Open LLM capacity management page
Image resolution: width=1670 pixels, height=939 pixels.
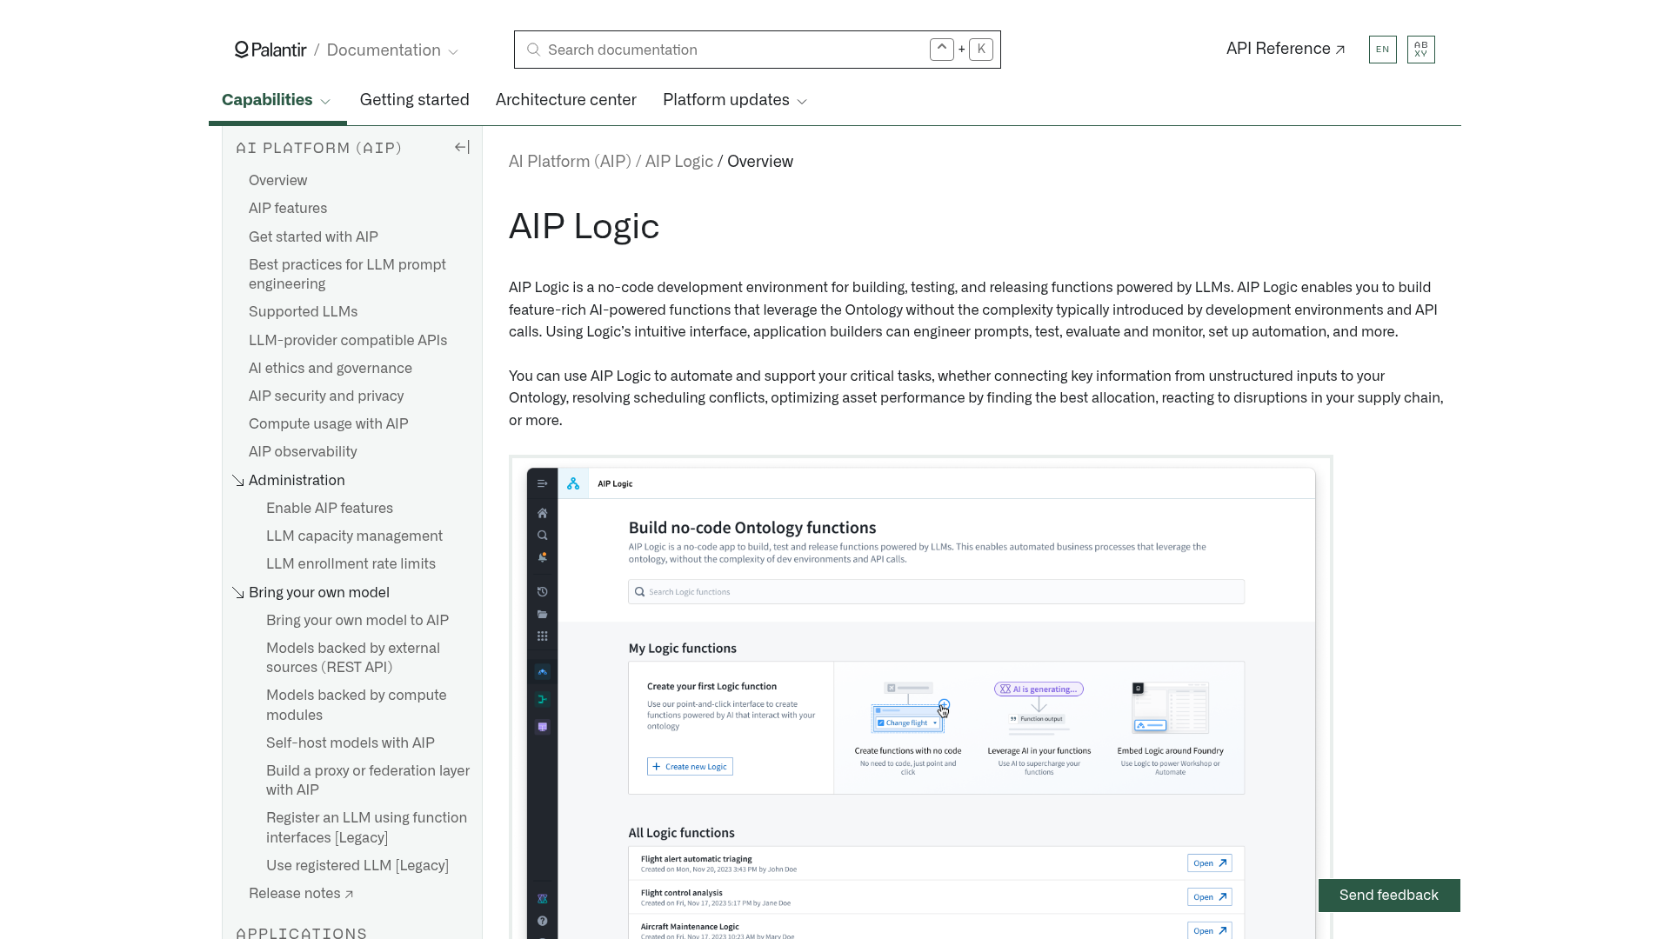pyautogui.click(x=354, y=536)
